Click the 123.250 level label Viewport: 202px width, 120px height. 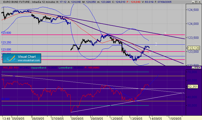[x=6, y=42]
